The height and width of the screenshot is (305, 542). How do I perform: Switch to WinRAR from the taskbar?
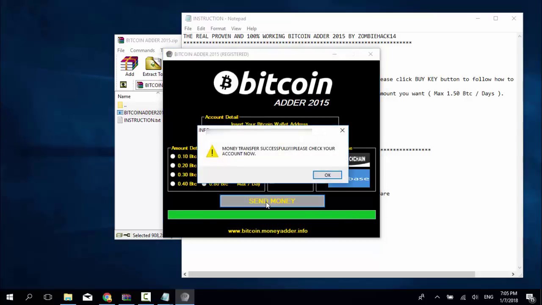point(126,297)
